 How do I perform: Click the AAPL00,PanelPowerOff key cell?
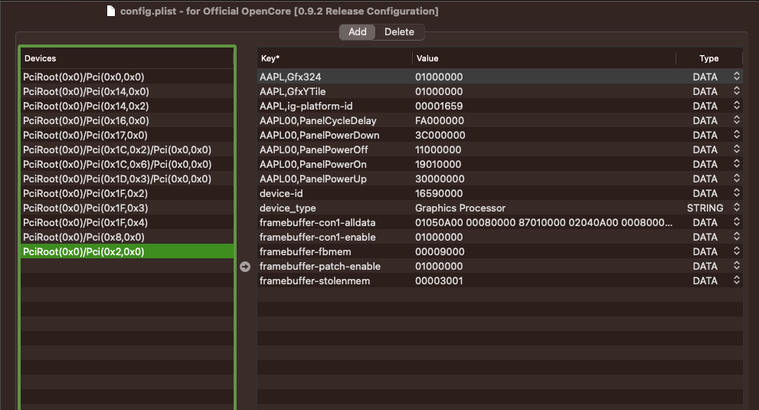[335, 149]
